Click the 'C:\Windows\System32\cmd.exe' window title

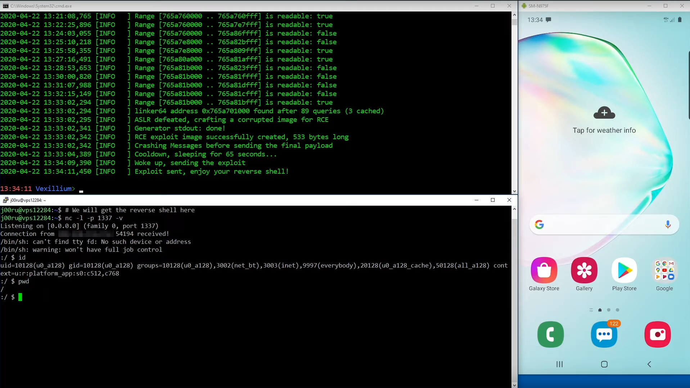coord(41,6)
